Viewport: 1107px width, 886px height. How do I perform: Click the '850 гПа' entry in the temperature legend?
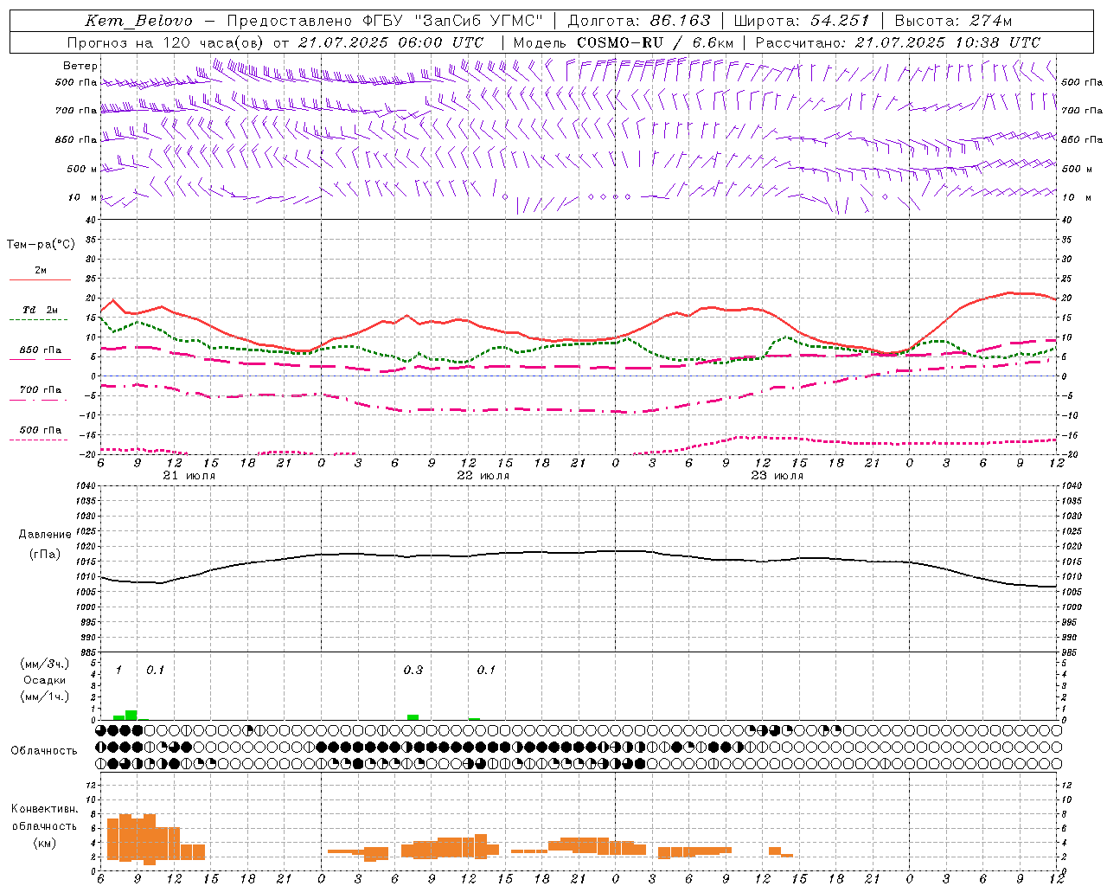(40, 350)
